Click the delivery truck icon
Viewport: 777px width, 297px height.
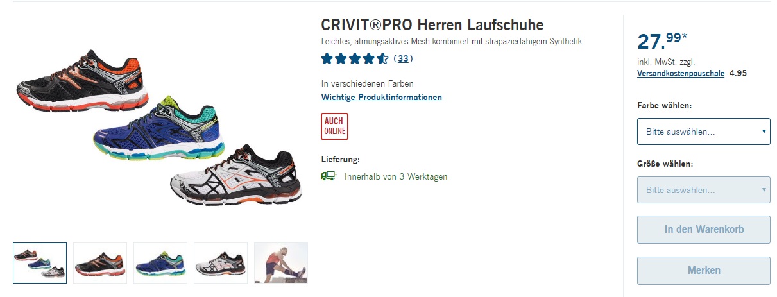tap(329, 176)
